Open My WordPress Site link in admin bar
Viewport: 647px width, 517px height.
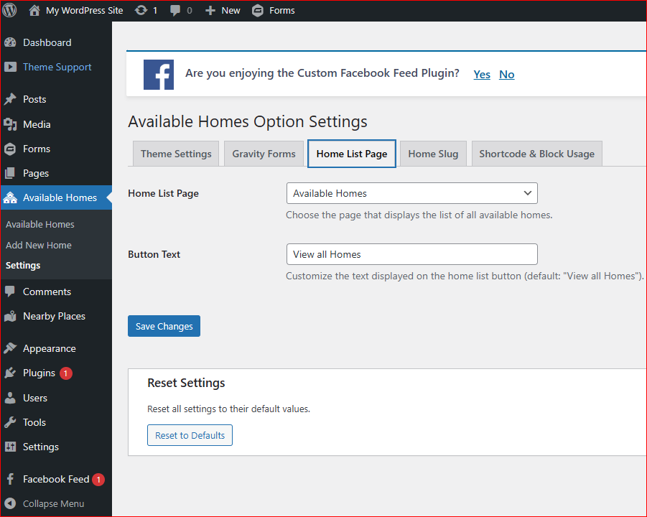(x=84, y=11)
